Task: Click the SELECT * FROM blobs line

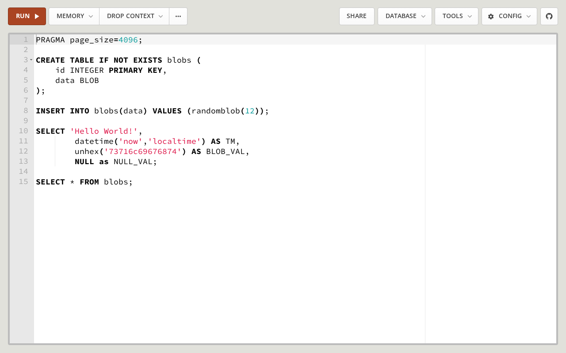Action: click(x=84, y=182)
